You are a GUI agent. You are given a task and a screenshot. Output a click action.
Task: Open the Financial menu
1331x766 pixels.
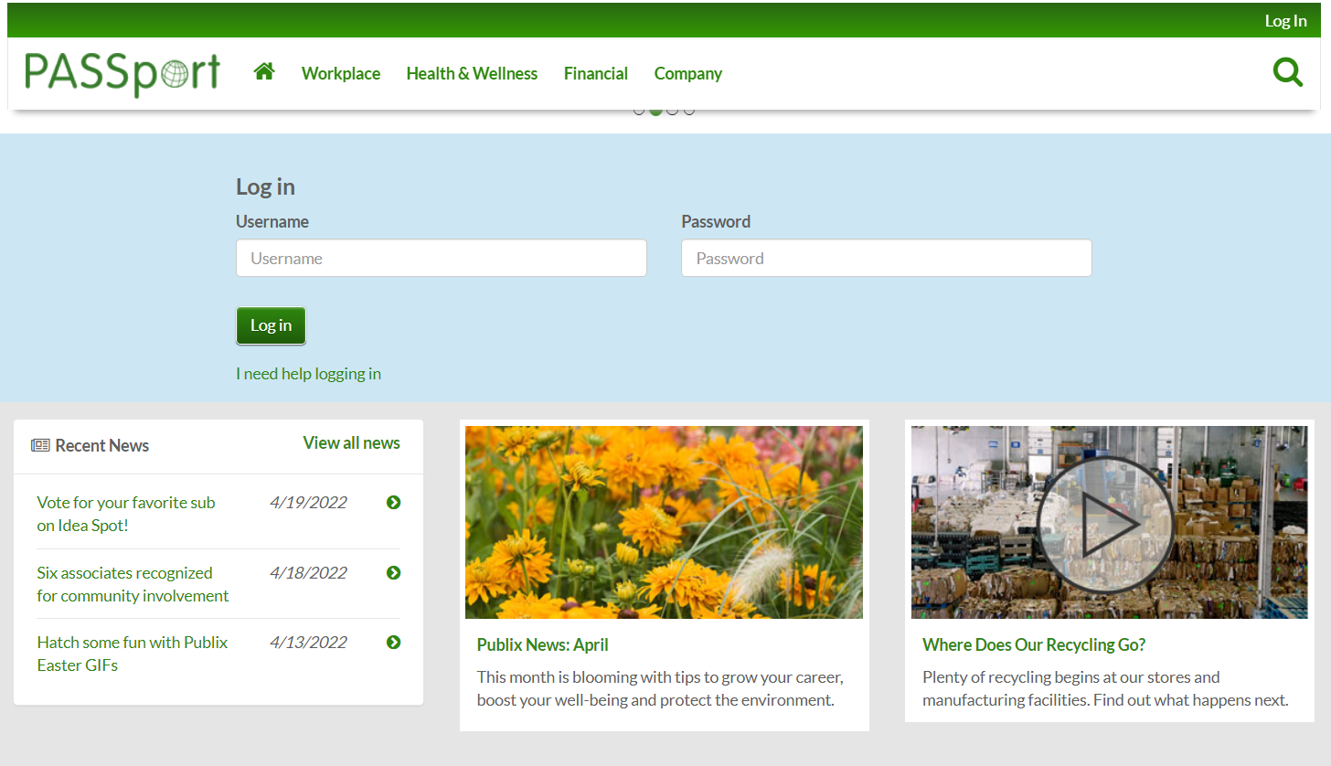[x=596, y=73]
